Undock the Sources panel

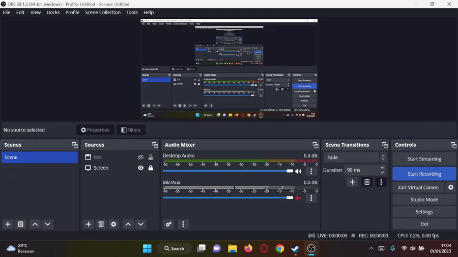(155, 145)
